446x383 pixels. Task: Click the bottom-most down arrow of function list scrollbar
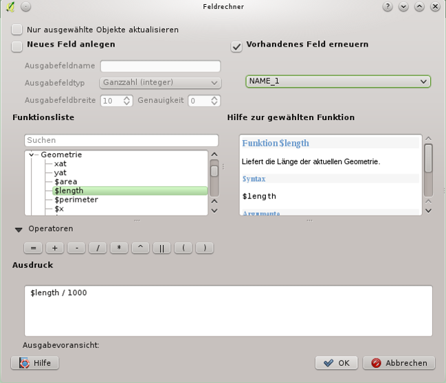click(x=214, y=211)
